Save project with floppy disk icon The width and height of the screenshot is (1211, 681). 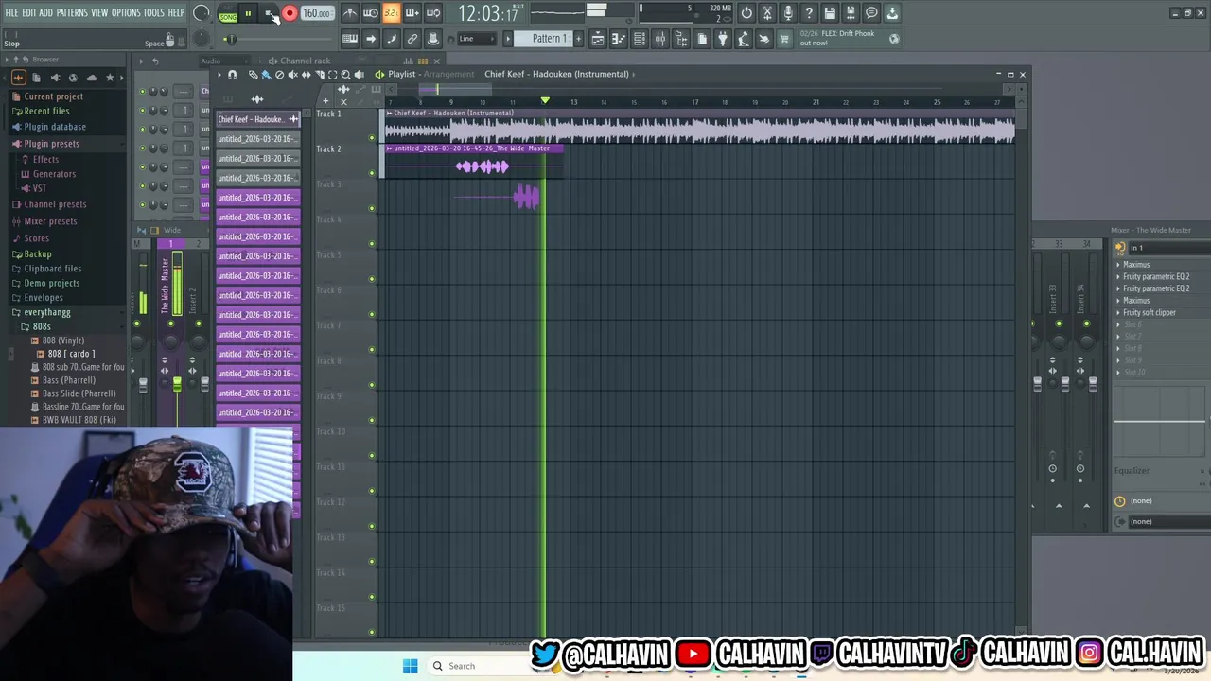click(830, 13)
